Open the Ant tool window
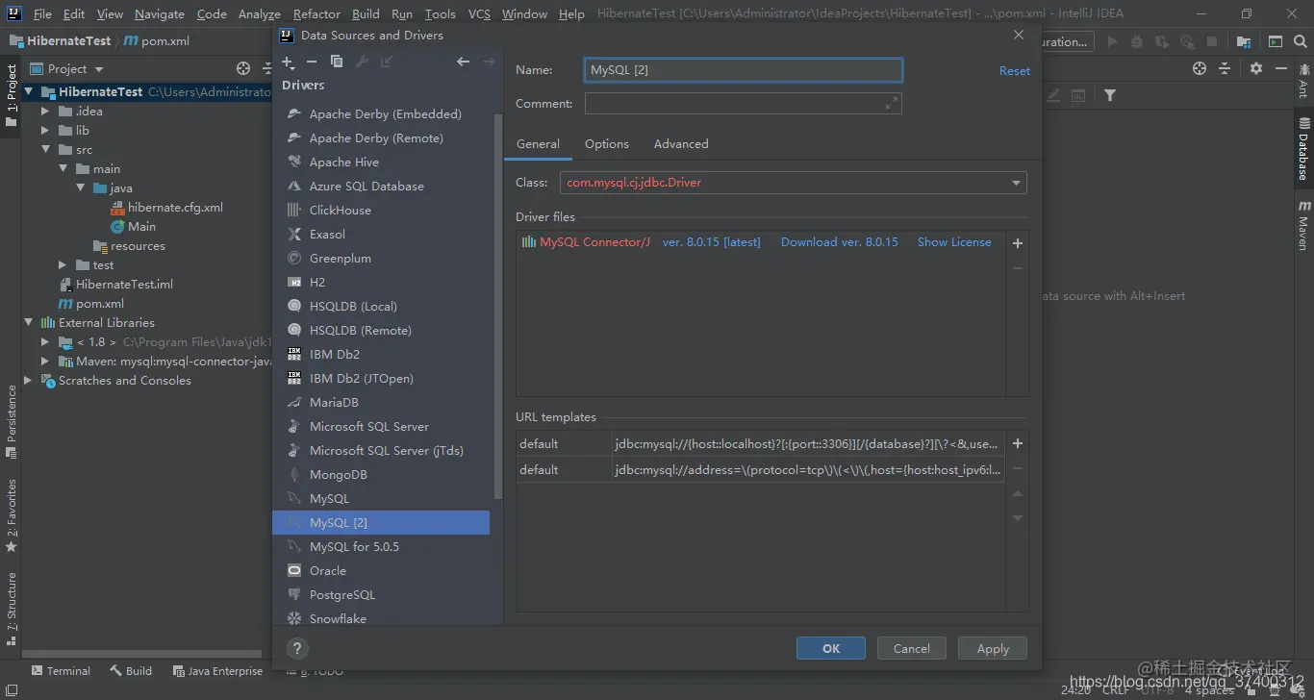 (1303, 82)
